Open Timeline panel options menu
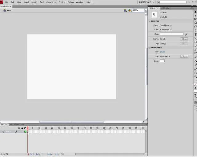This screenshot has width=197, height=157. click(x=146, y=125)
